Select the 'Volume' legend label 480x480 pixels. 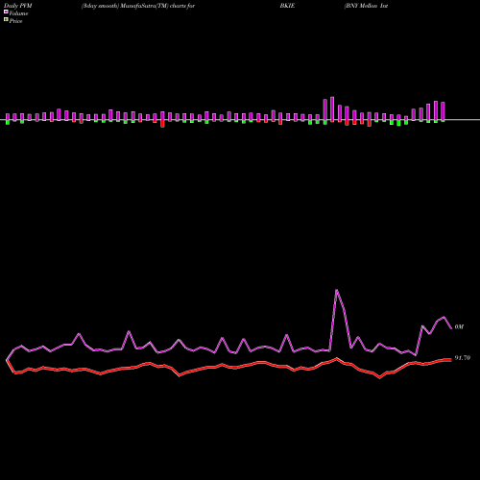pos(18,13)
